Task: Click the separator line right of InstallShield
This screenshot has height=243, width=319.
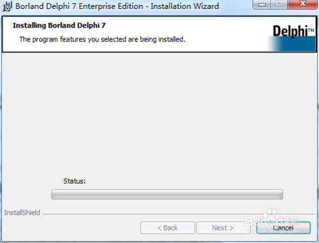Action: point(179,214)
